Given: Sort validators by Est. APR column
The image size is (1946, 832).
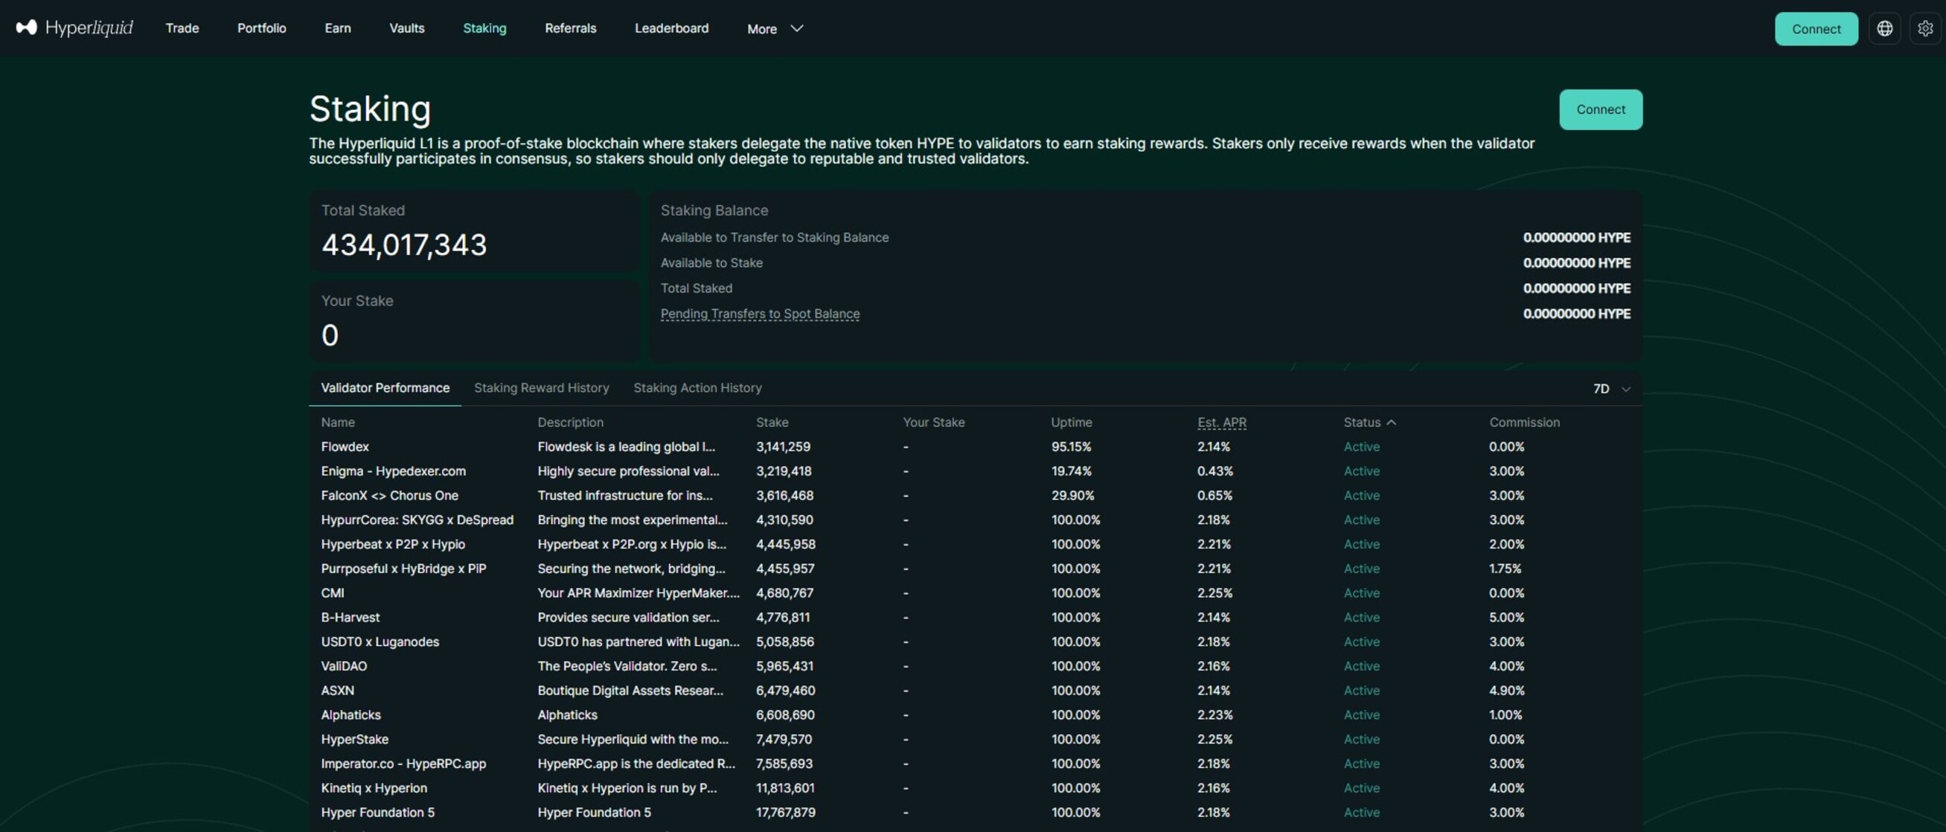Looking at the screenshot, I should (1222, 422).
